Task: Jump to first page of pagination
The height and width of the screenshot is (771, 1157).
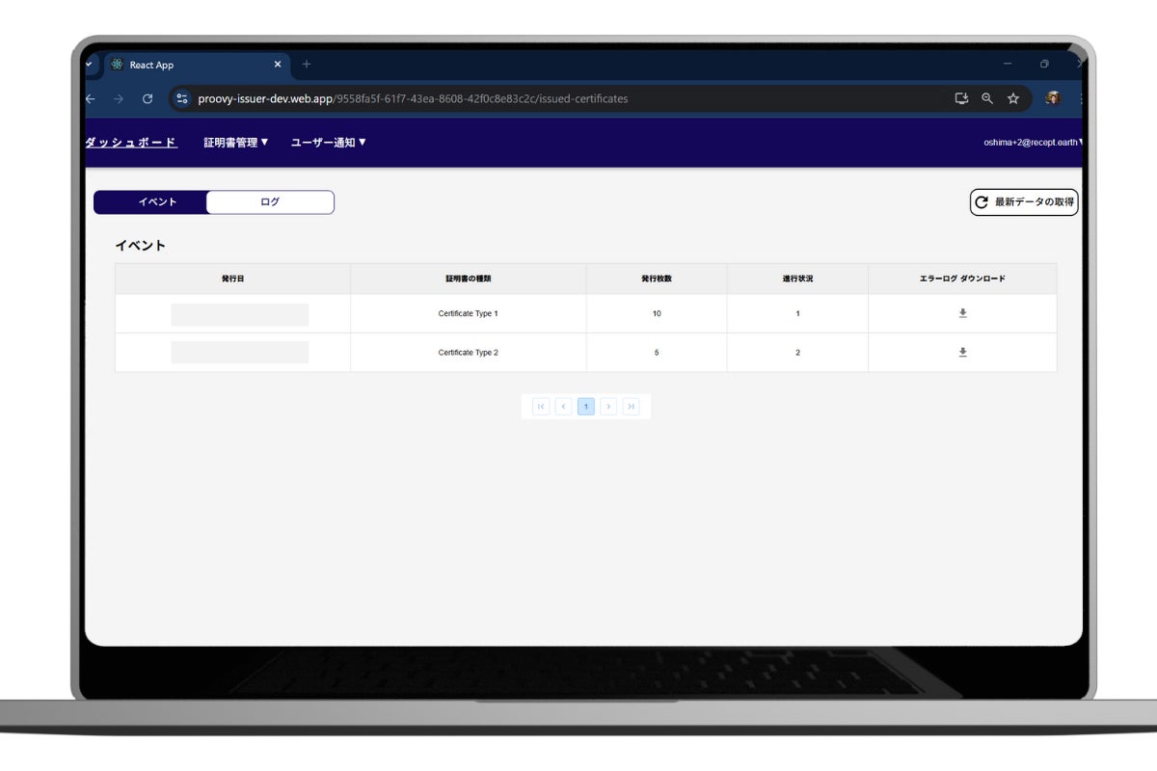Action: click(x=541, y=407)
